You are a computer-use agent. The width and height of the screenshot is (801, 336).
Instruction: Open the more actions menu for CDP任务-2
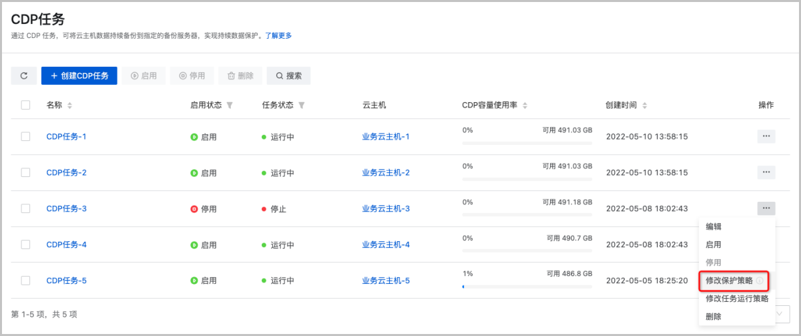[x=766, y=172]
